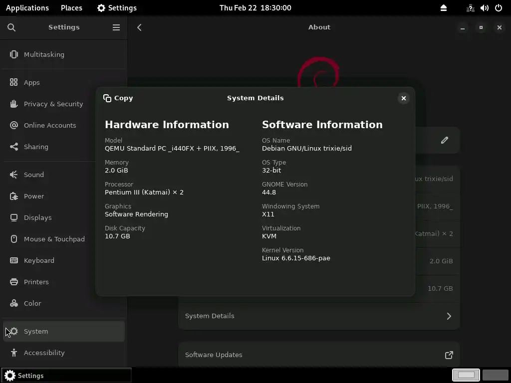Click the Debian GNU/Linux trixie/sid value
The height and width of the screenshot is (383, 511).
[307, 149]
